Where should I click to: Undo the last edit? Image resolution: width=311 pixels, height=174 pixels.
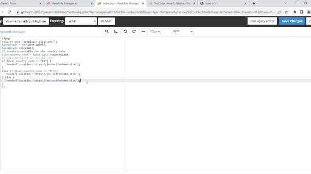tap(125, 31)
